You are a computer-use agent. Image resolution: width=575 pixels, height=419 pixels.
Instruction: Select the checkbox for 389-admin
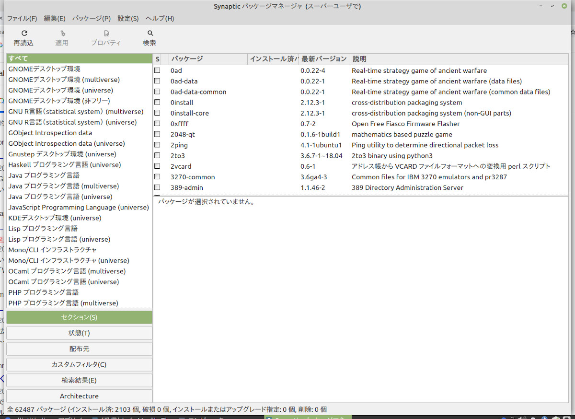point(157,188)
